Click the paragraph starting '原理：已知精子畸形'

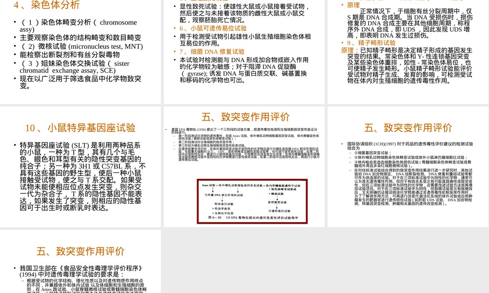click(407, 65)
